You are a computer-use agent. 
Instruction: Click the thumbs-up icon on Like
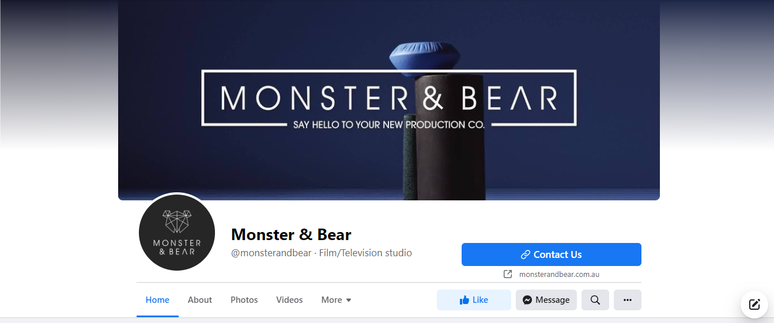pos(464,300)
